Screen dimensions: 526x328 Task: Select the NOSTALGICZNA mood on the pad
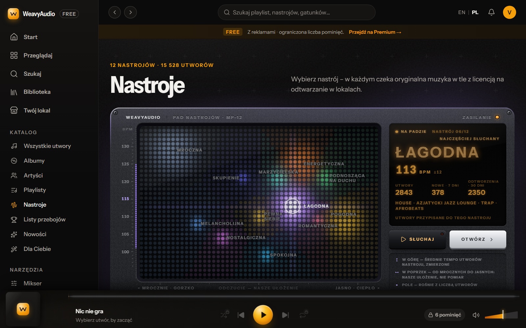[x=246, y=238]
